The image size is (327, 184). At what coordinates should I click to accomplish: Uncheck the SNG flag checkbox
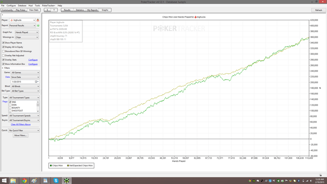(10, 102)
